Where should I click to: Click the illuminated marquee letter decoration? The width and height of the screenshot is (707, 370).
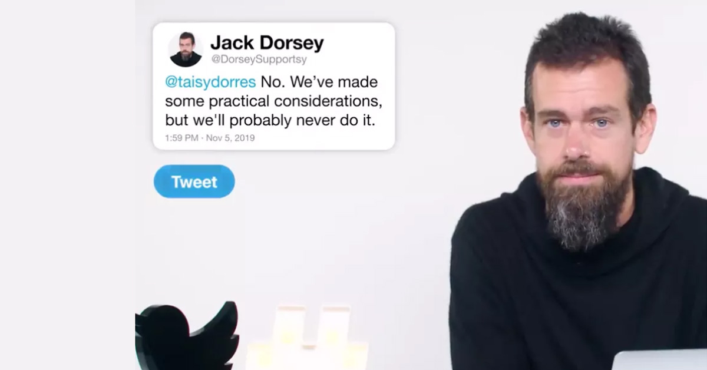tap(306, 339)
